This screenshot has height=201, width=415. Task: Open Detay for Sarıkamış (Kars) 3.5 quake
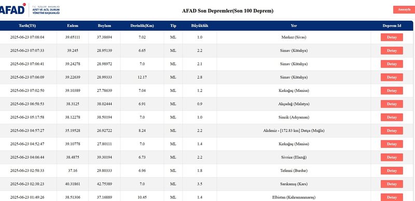tap(392, 184)
